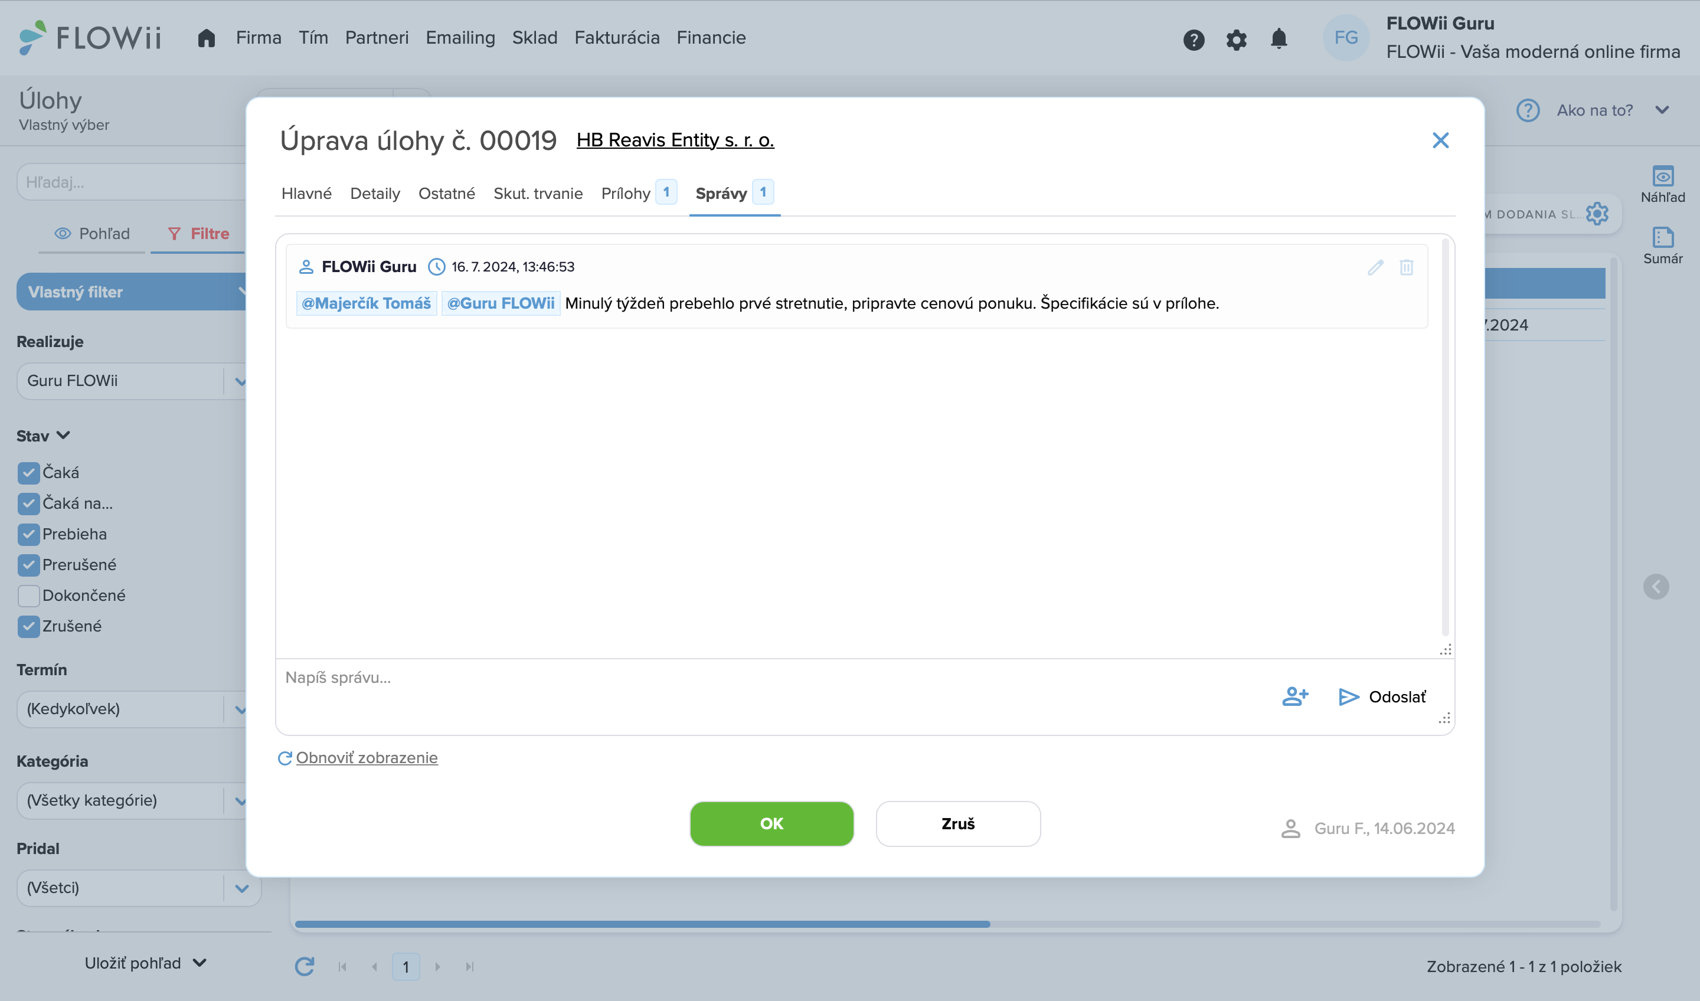This screenshot has width=1700, height=1001.
Task: Open notifications bell icon
Action: pos(1279,39)
